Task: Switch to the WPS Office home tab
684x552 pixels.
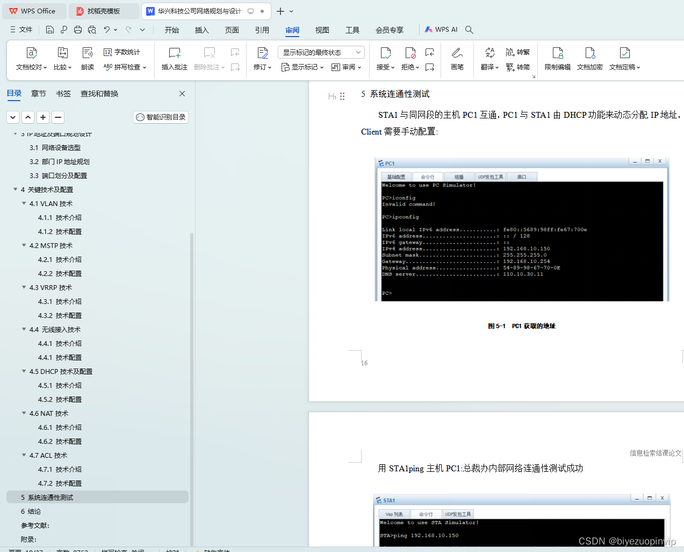Action: tap(33, 11)
